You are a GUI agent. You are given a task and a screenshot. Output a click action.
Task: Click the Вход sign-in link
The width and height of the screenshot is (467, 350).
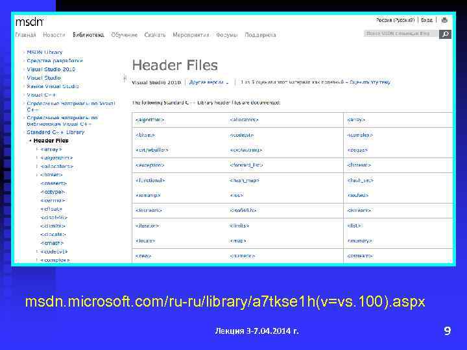pos(427,20)
